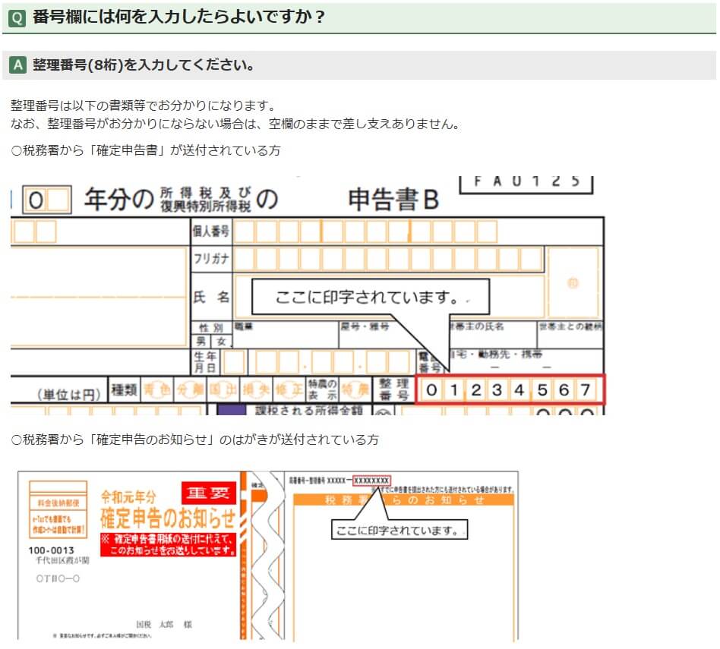Image resolution: width=720 pixels, height=649 pixels.
Task: Click the red-boxed number 01234567
Action: 510,390
